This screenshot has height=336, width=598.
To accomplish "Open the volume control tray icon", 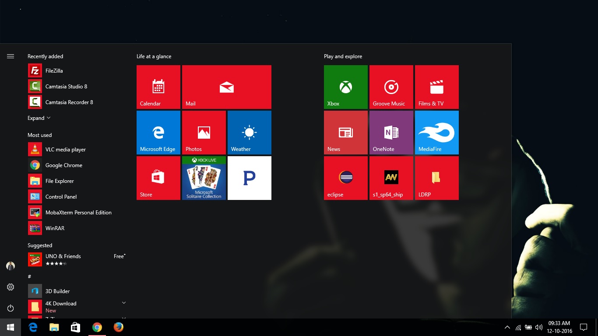I will 538,327.
